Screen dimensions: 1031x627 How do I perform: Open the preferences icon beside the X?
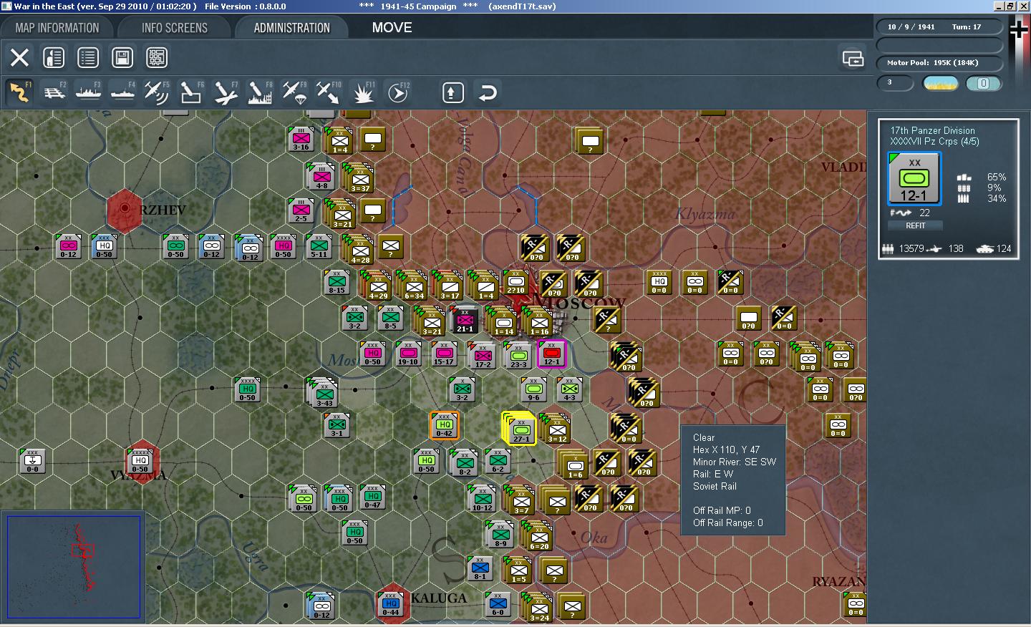54,57
